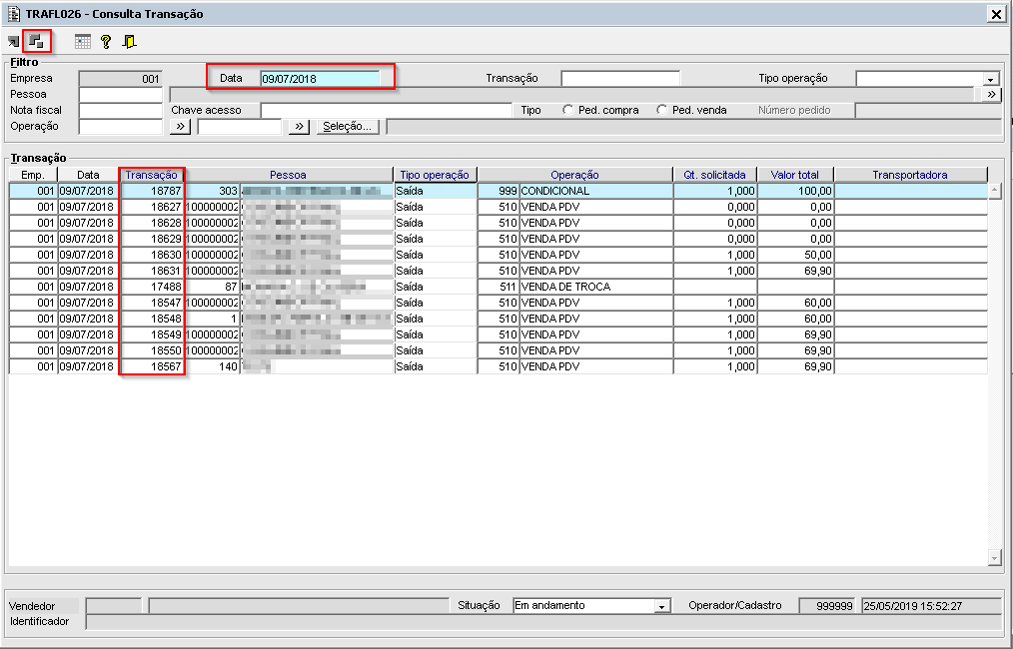Viewport: 1013px width, 649px height.
Task: Click operation code 999 cell
Action: coord(499,191)
